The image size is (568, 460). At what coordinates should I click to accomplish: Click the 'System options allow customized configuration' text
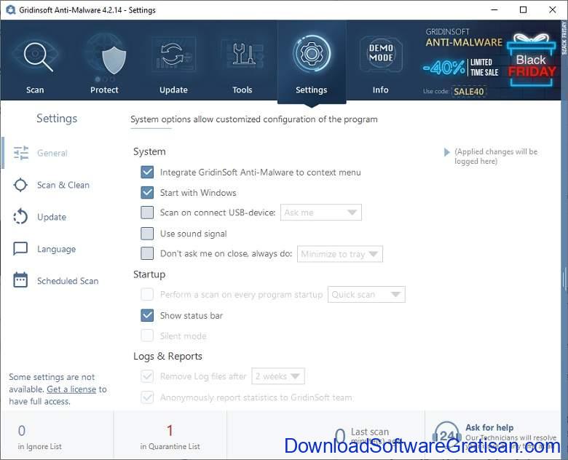click(x=254, y=119)
